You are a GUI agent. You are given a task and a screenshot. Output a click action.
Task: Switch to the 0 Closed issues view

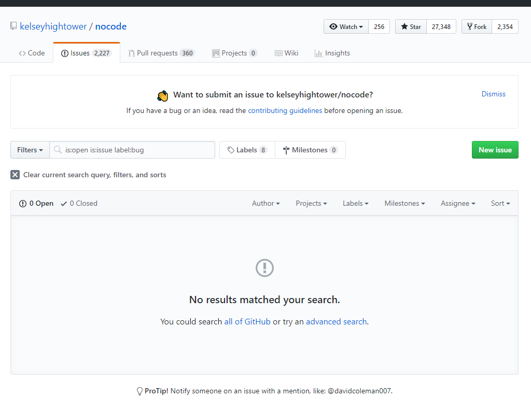tap(79, 203)
